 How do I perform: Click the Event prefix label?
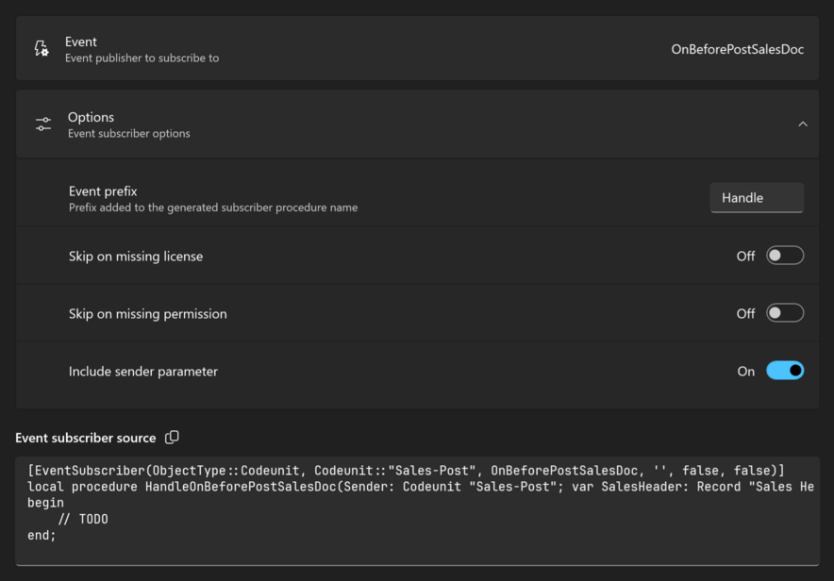(x=103, y=191)
